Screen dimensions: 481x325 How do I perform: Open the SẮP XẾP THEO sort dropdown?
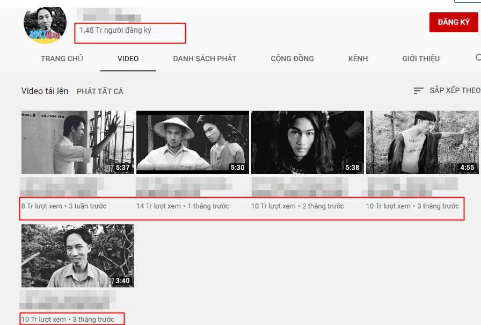(x=454, y=90)
